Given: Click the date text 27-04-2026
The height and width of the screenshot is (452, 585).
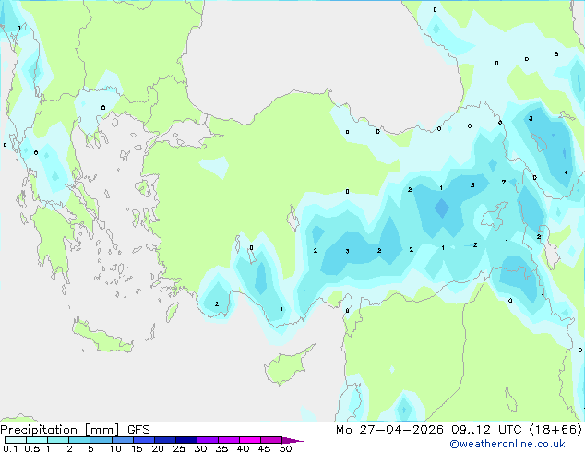Looking at the screenshot, I should click(401, 430).
